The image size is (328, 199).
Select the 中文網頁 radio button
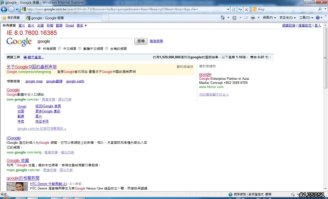pyautogui.click(x=59, y=49)
